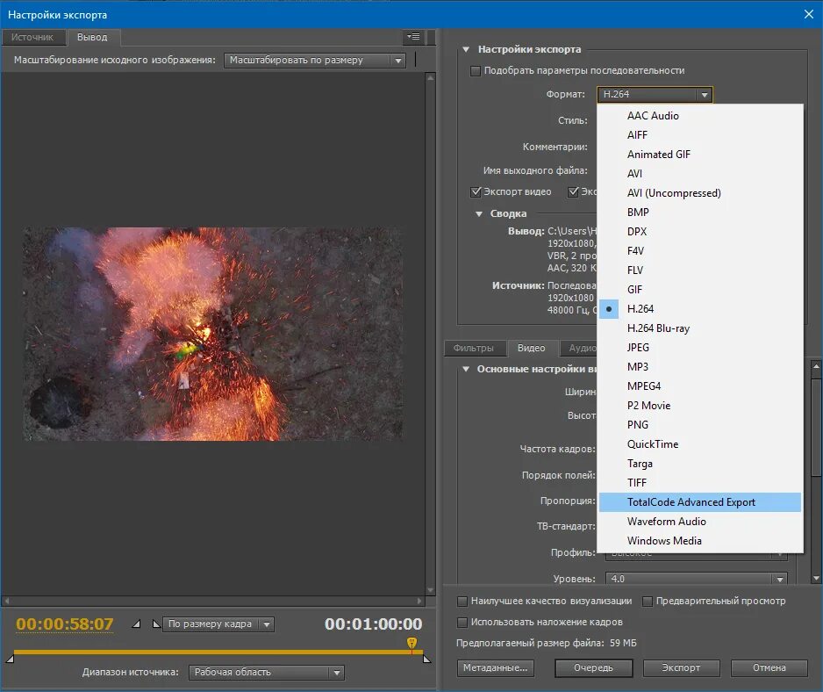Check Использовать наложение кадров
The image size is (823, 692).
[463, 622]
